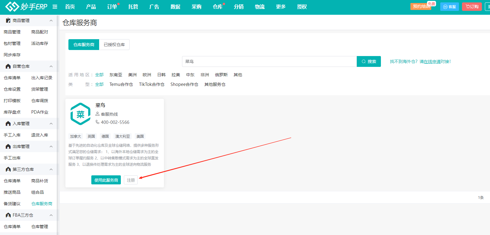Filter region by 欧洲

[x=147, y=75]
